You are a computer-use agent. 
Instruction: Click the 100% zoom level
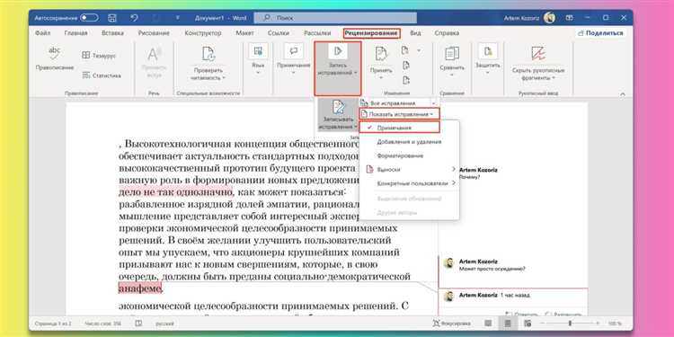coord(615,324)
